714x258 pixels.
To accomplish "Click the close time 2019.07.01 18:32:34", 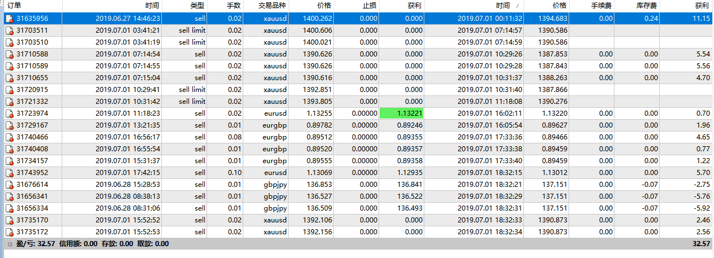I will 490,232.
